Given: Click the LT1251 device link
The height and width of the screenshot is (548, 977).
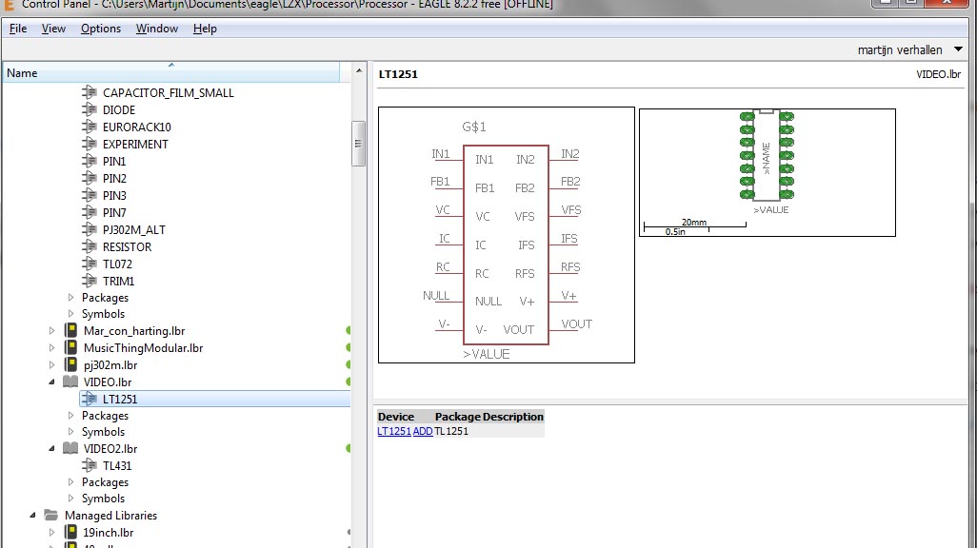Looking at the screenshot, I should pyautogui.click(x=394, y=431).
